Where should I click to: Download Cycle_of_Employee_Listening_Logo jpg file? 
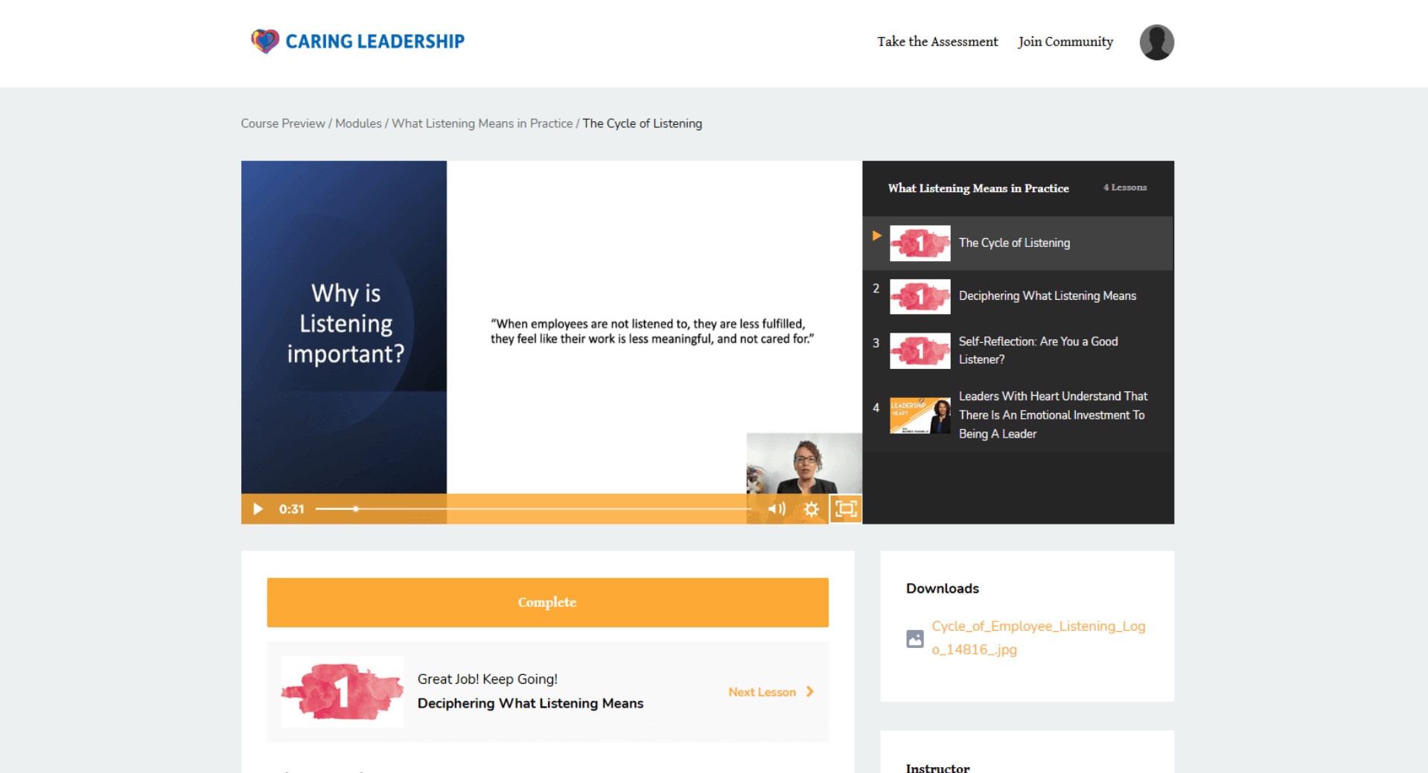1038,638
